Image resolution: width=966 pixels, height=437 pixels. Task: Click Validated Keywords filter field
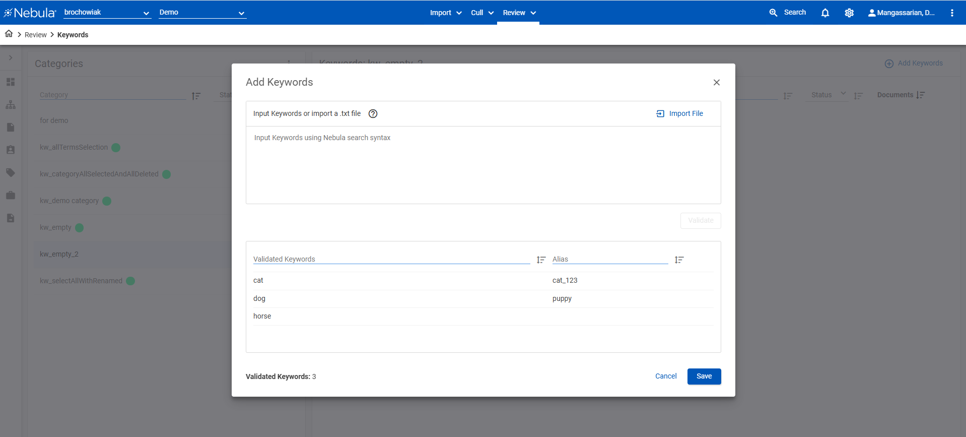391,259
